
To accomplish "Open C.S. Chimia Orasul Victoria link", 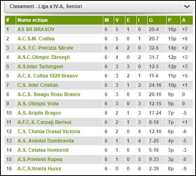I will [49, 132].
